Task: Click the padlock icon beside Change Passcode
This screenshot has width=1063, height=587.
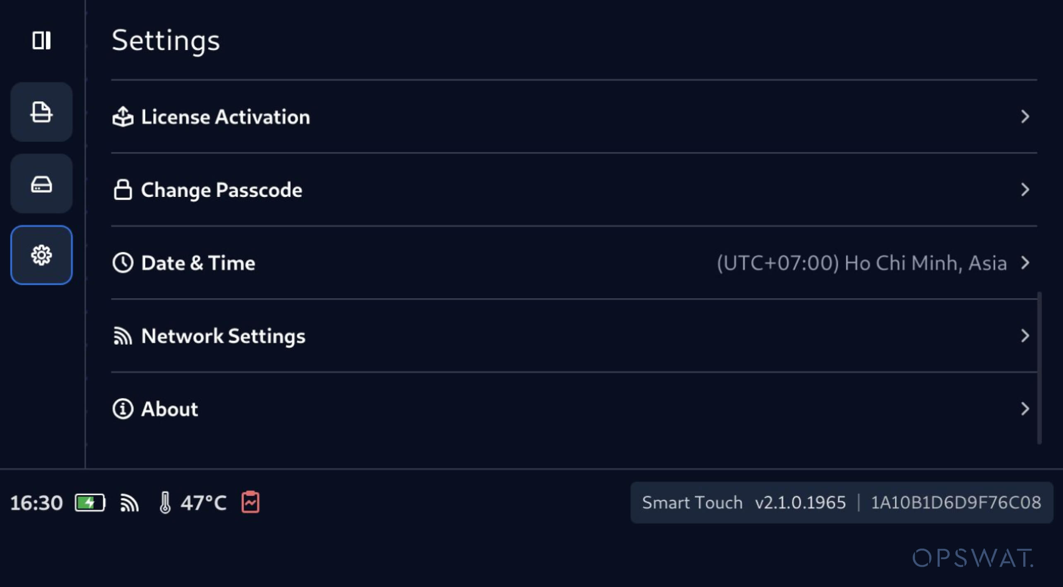Action: pyautogui.click(x=123, y=189)
